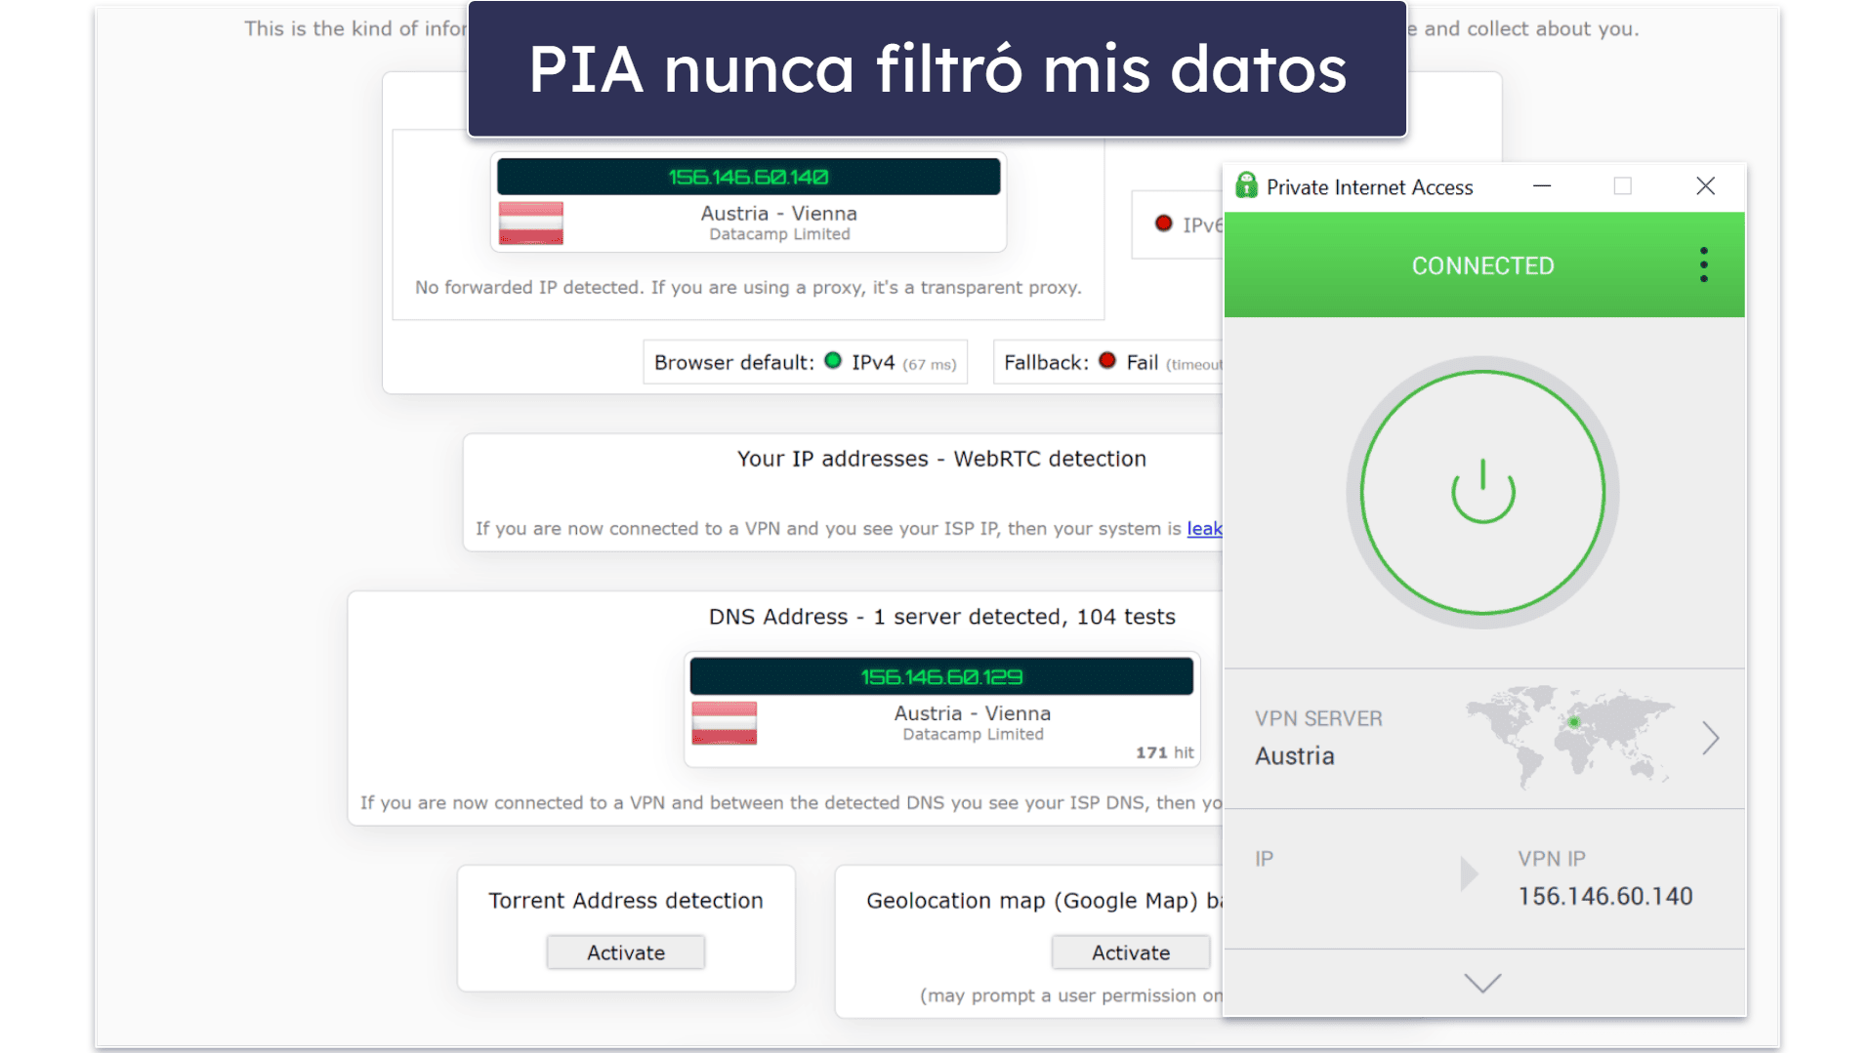1874x1053 pixels.
Task: Close the Private Internet Access window
Action: click(1705, 185)
